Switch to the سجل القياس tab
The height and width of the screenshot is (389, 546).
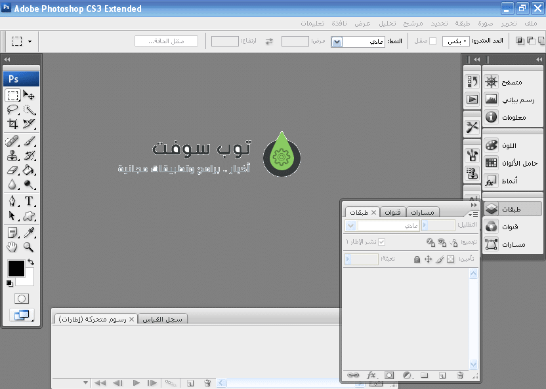[163, 319]
